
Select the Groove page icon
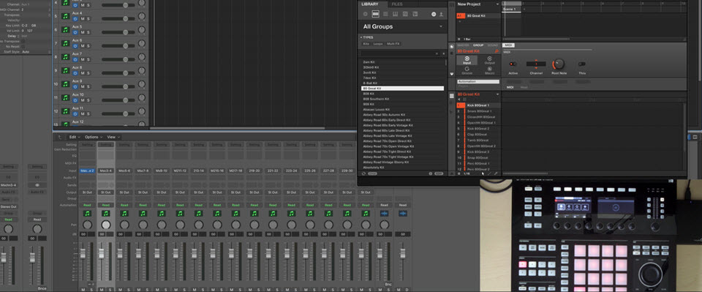467,70
